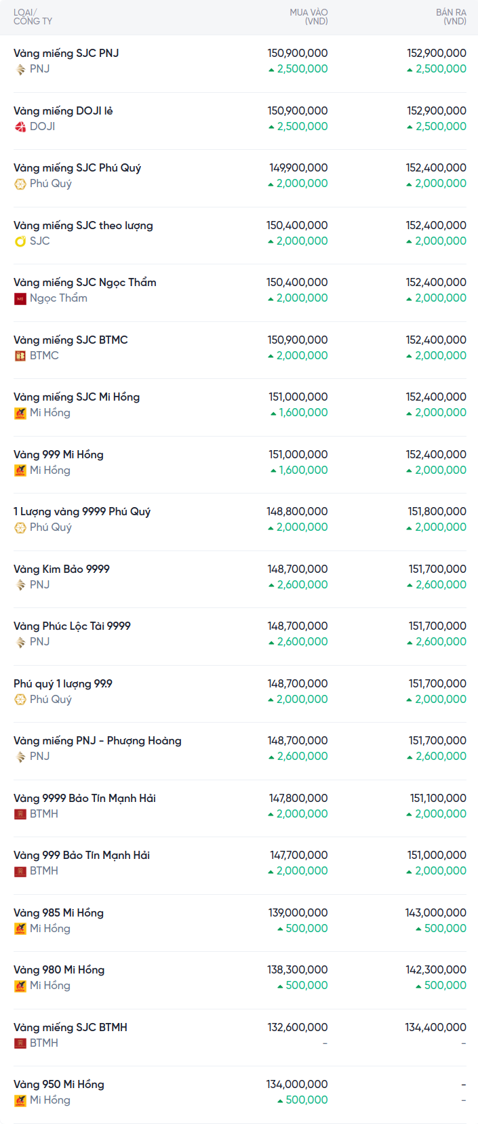Click the PNJ logo under Vàng miếng SJC PNJ
Viewport: 478px width, 1124px height.
pyautogui.click(x=20, y=69)
